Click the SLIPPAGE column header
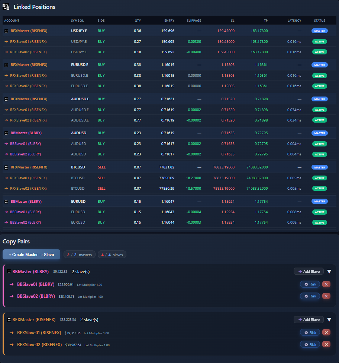Viewport: 339px width, 363px height. coord(194,20)
